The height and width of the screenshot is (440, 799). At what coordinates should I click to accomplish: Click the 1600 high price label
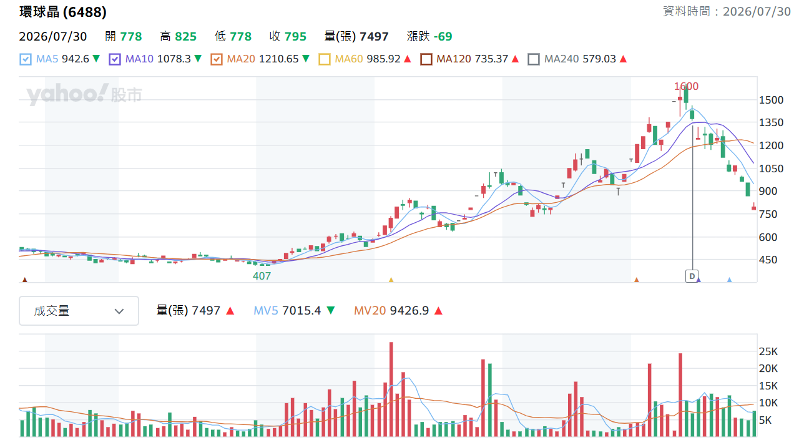click(686, 86)
